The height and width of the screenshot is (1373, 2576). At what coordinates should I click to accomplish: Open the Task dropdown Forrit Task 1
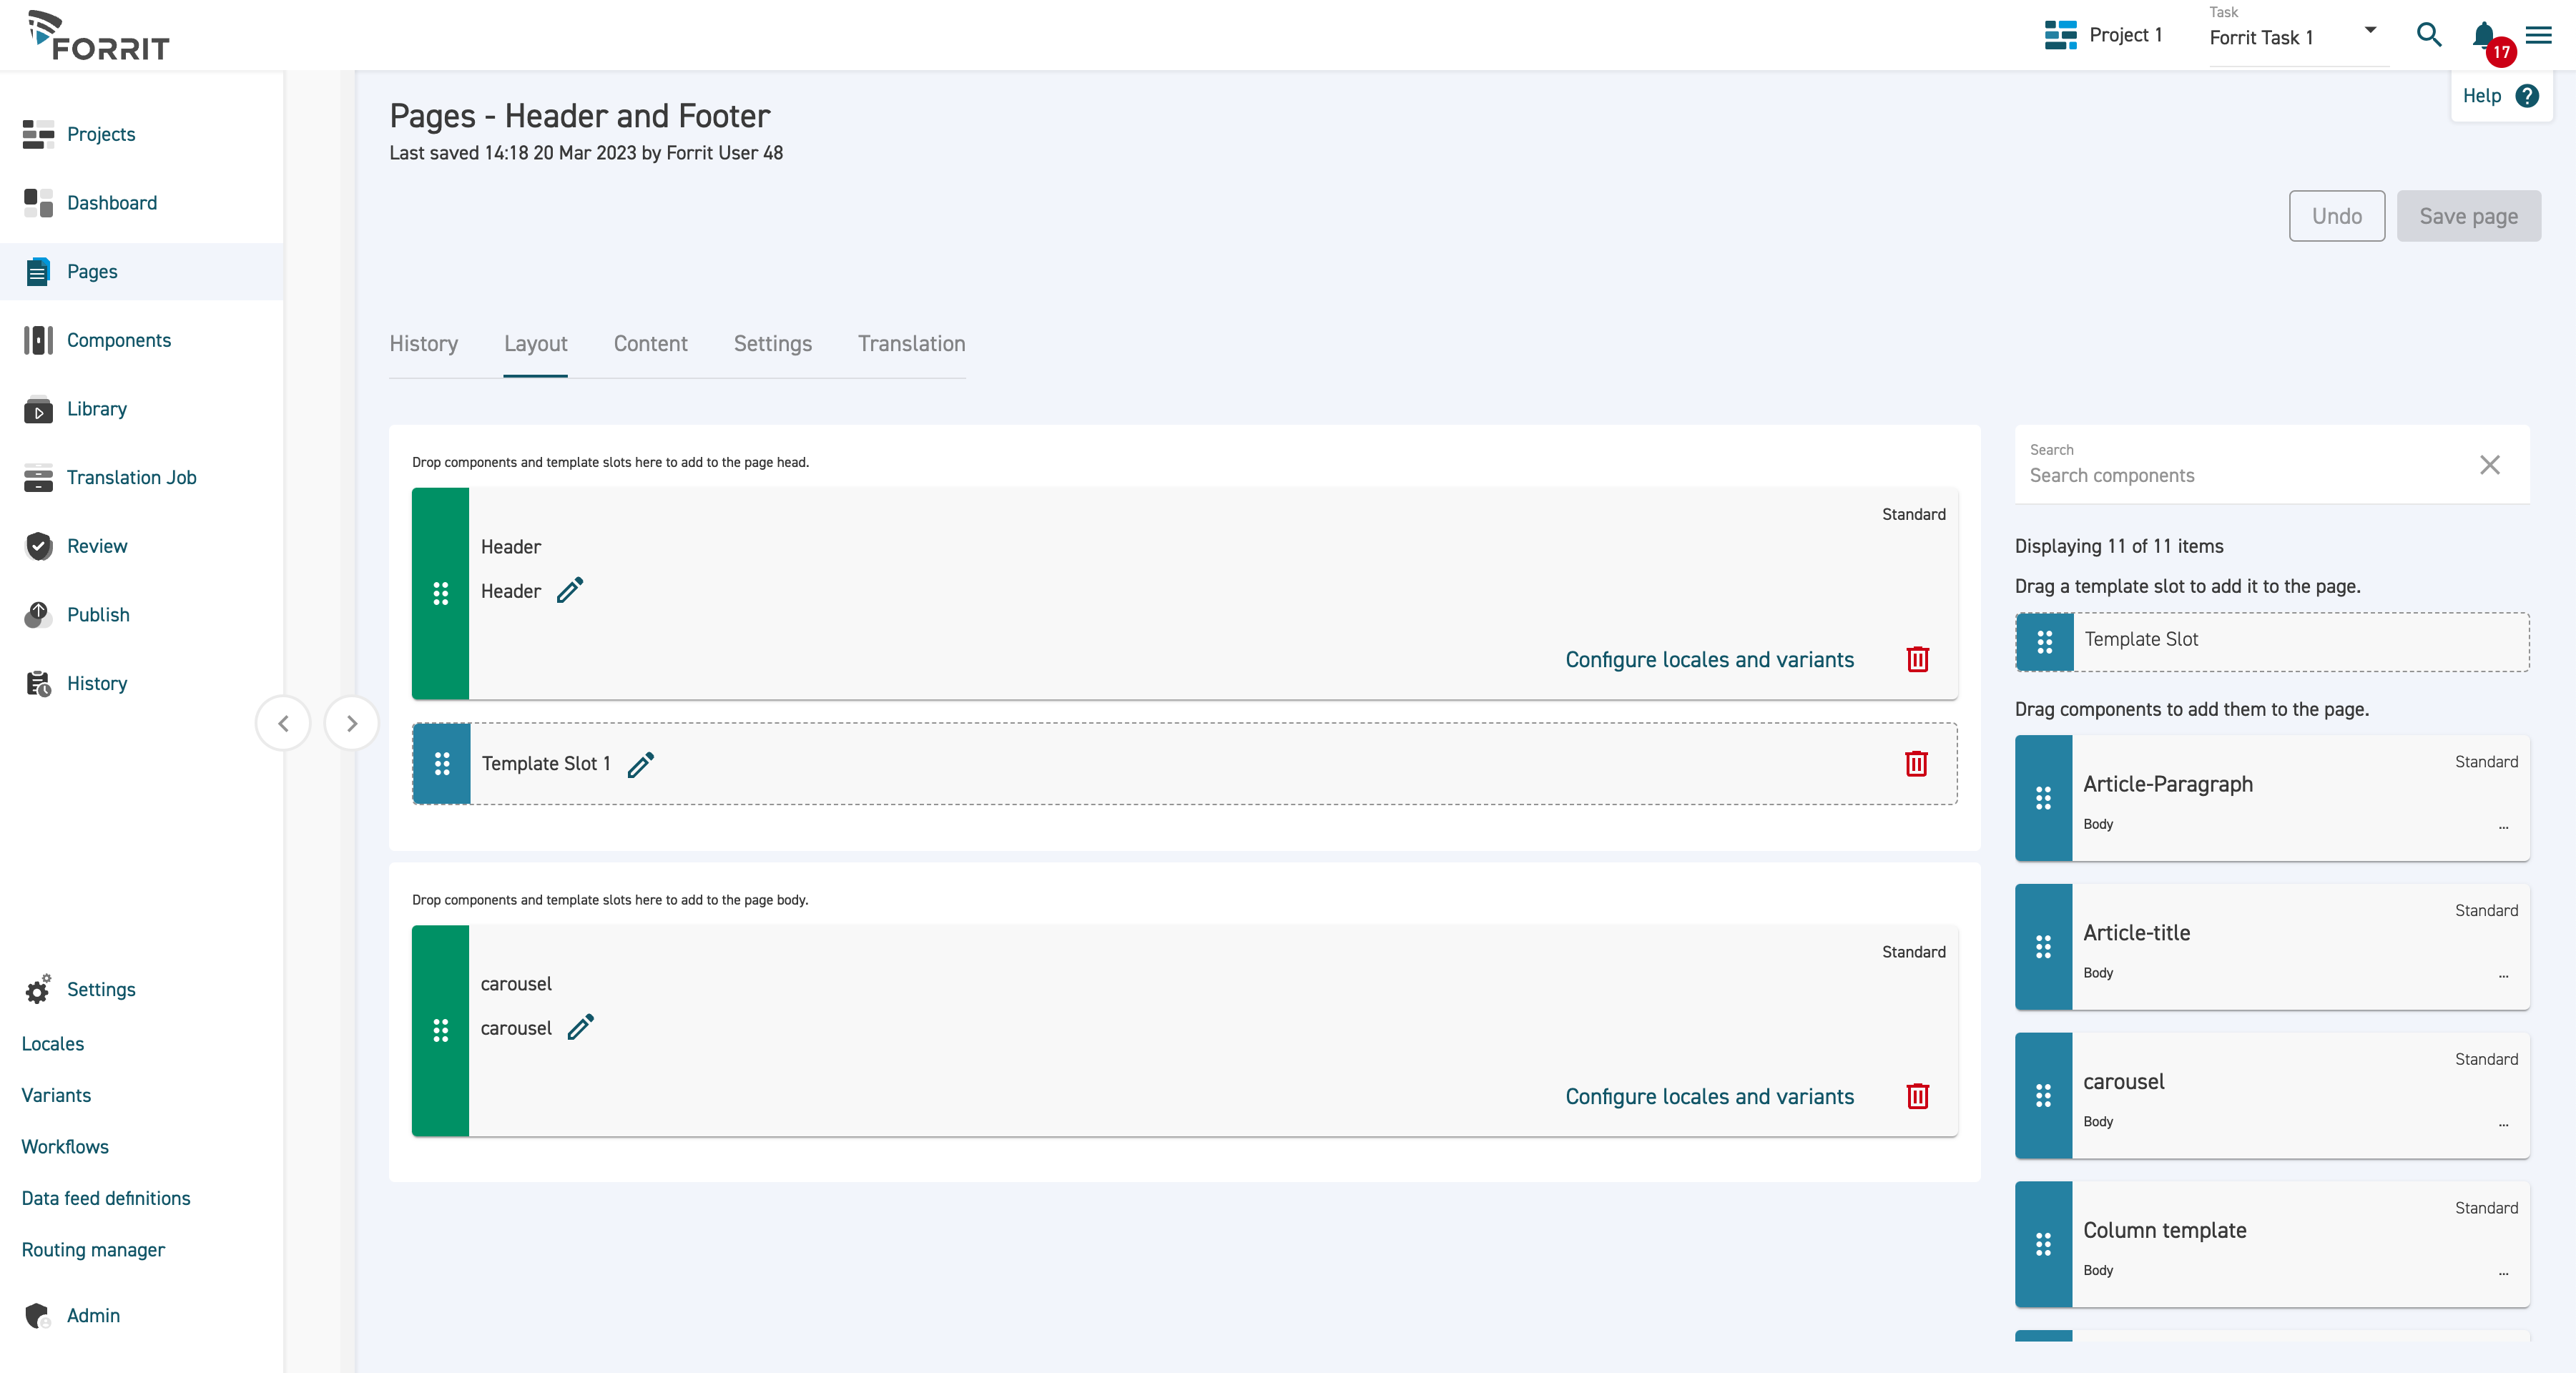point(2298,36)
